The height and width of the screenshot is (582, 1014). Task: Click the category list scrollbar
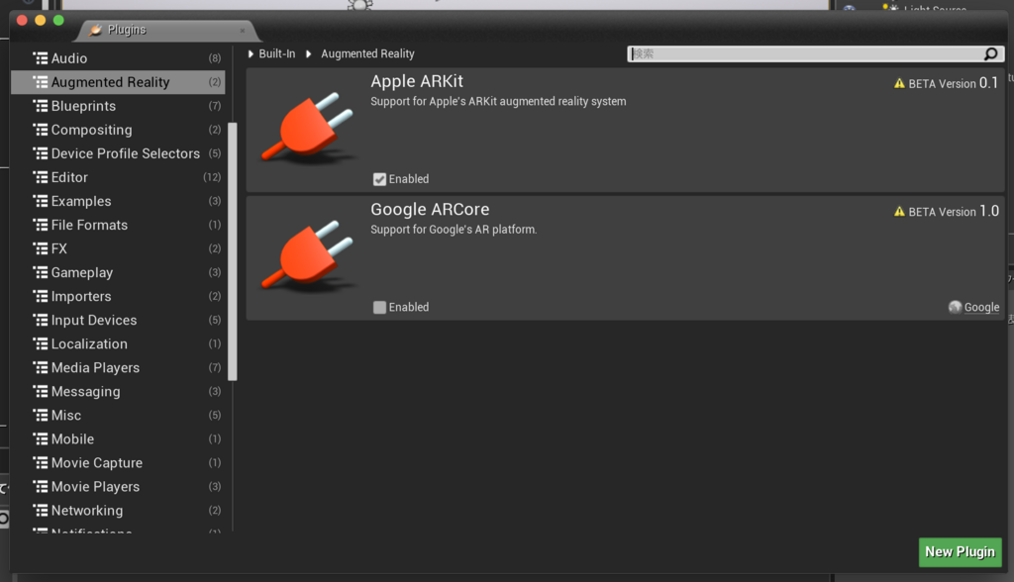(233, 251)
